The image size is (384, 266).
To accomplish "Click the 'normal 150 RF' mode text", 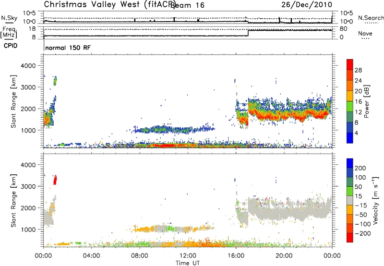I will tap(68, 48).
